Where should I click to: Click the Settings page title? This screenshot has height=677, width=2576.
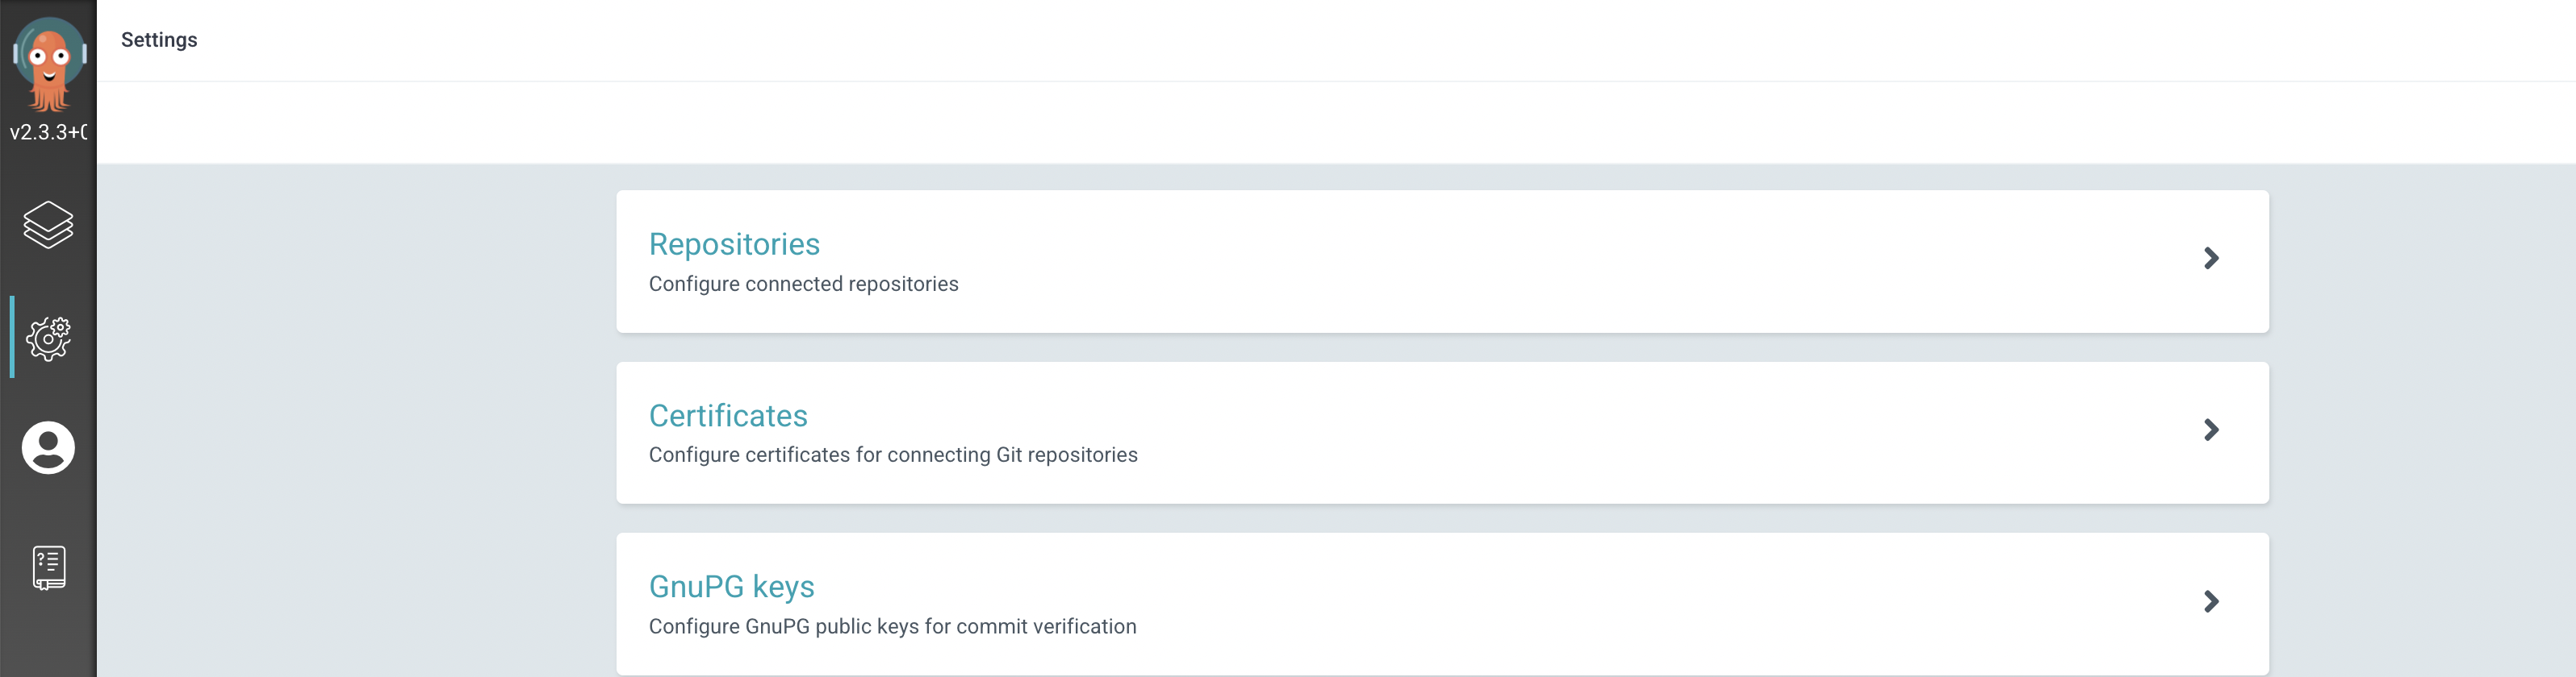(159, 40)
